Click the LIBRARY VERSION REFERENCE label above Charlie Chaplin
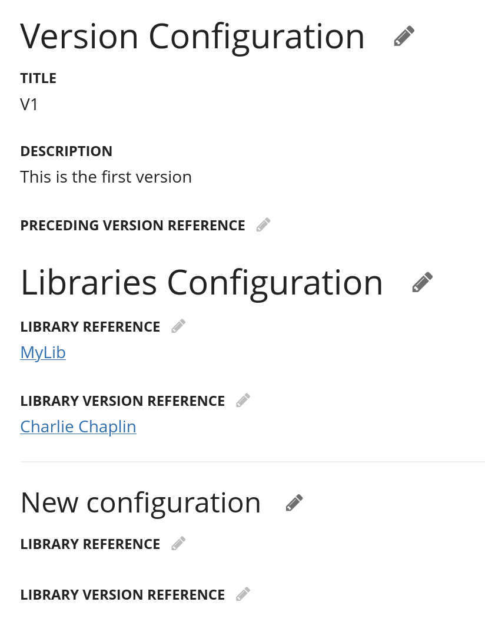485x635 pixels. tap(122, 401)
